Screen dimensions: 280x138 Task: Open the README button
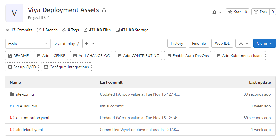click(x=18, y=56)
